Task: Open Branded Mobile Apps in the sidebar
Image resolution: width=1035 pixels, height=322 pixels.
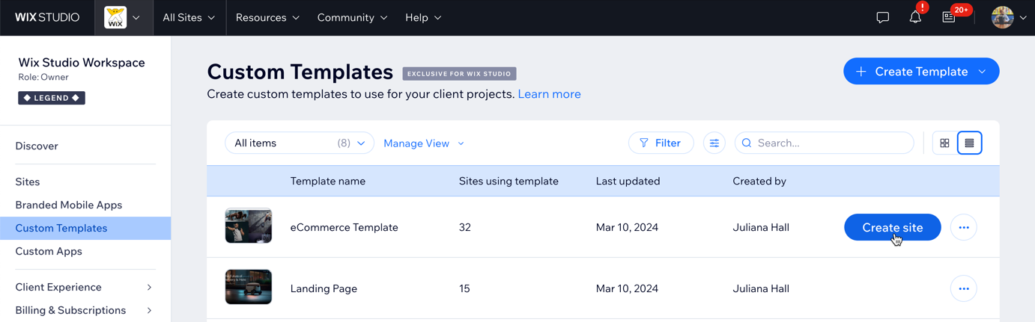Action: [69, 205]
